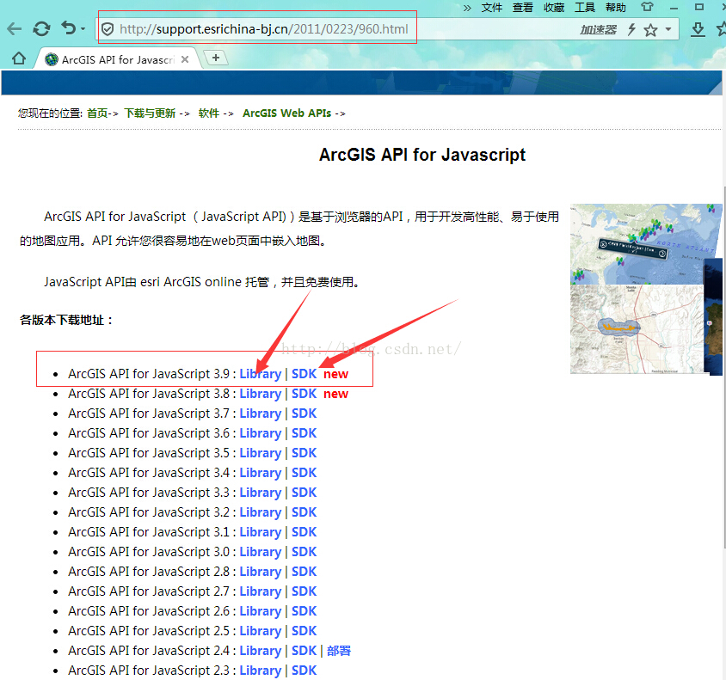Close the ArcGIS API for Javascript tab
The height and width of the screenshot is (680, 726).
[x=185, y=59]
